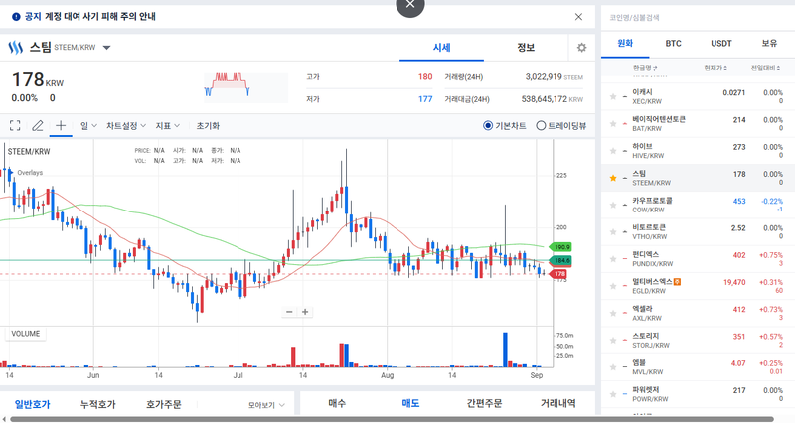
Task: Expand the Overlays arrow on chart
Action: 11,172
